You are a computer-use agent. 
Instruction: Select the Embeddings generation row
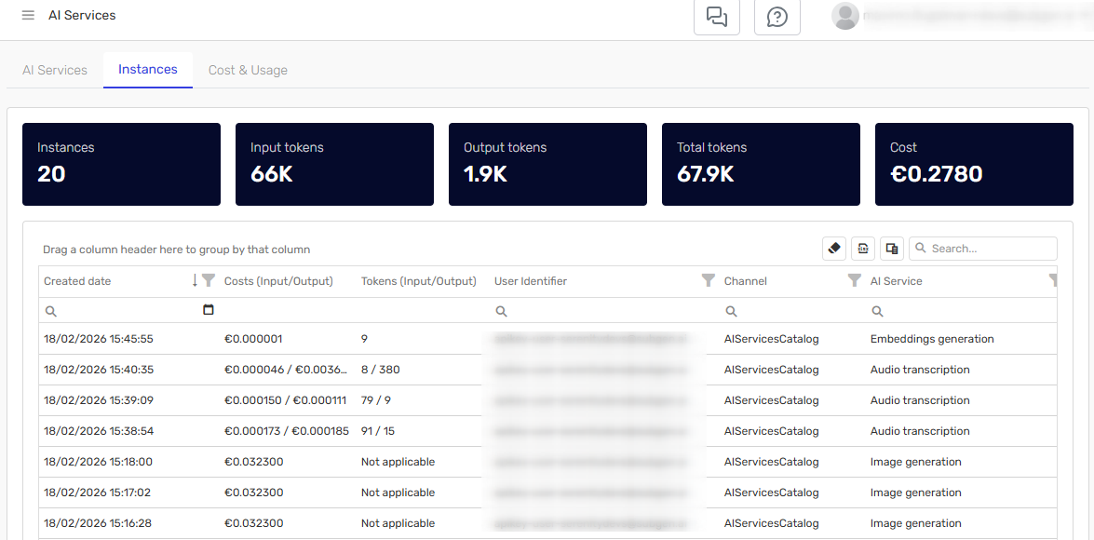pyautogui.click(x=931, y=339)
